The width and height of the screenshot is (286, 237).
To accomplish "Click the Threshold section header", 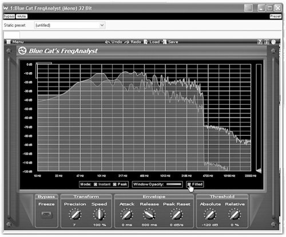I will (x=222, y=196).
